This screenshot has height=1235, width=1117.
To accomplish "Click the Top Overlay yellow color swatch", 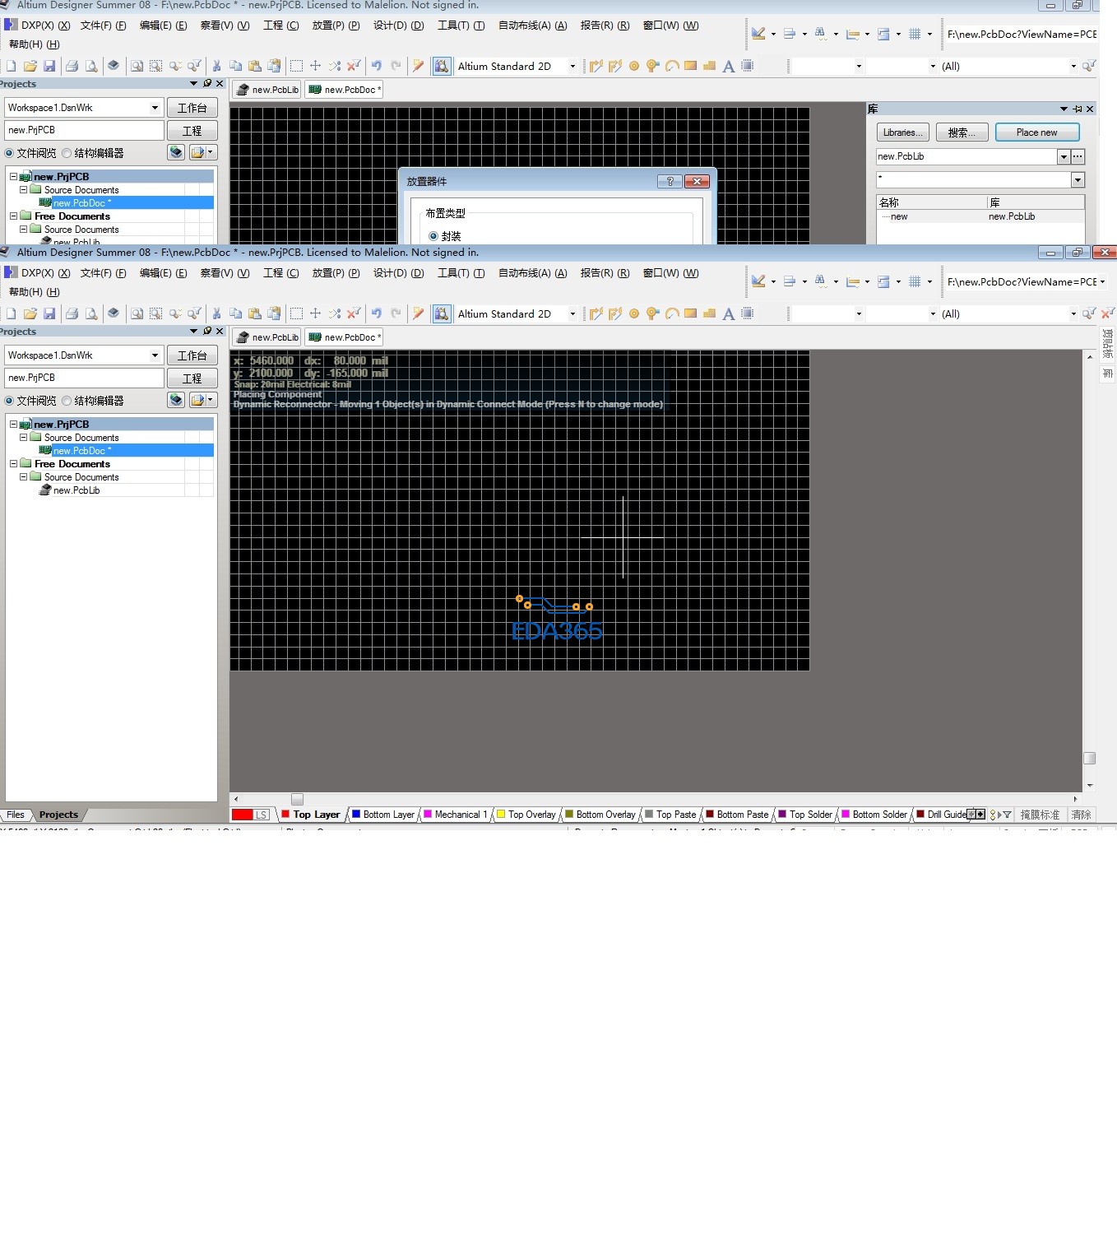I will (501, 815).
